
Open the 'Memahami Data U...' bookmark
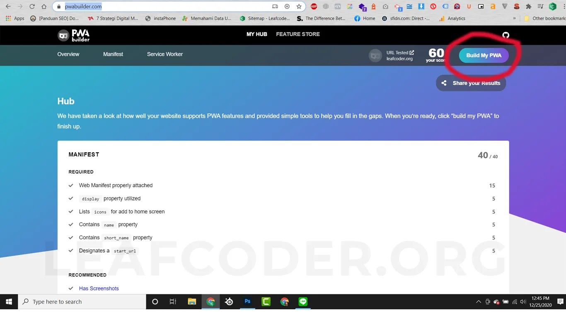pos(207,19)
